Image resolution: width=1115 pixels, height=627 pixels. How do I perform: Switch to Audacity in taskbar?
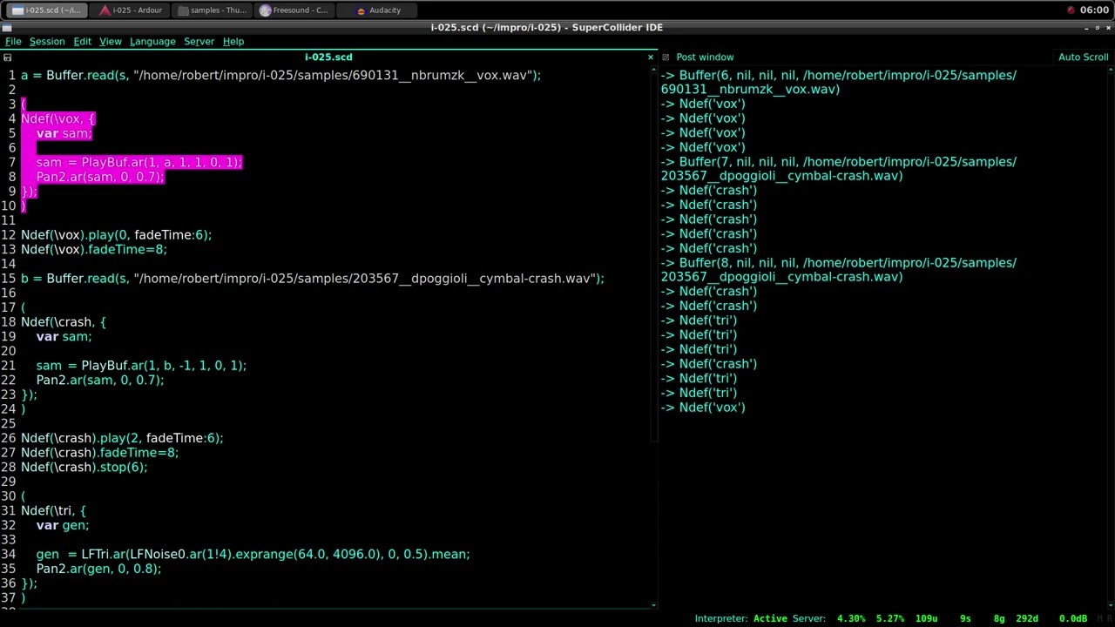[x=377, y=10]
